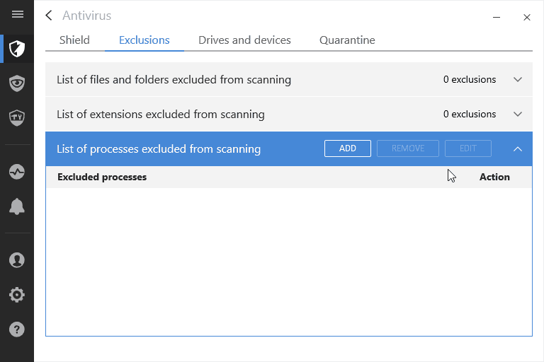The image size is (544, 362).
Task: Open the privacy eye-shield section in sidebar
Action: tap(17, 83)
